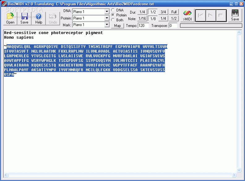The width and height of the screenshot is (245, 181).
Task: Click the Map button
Action: 118,26
